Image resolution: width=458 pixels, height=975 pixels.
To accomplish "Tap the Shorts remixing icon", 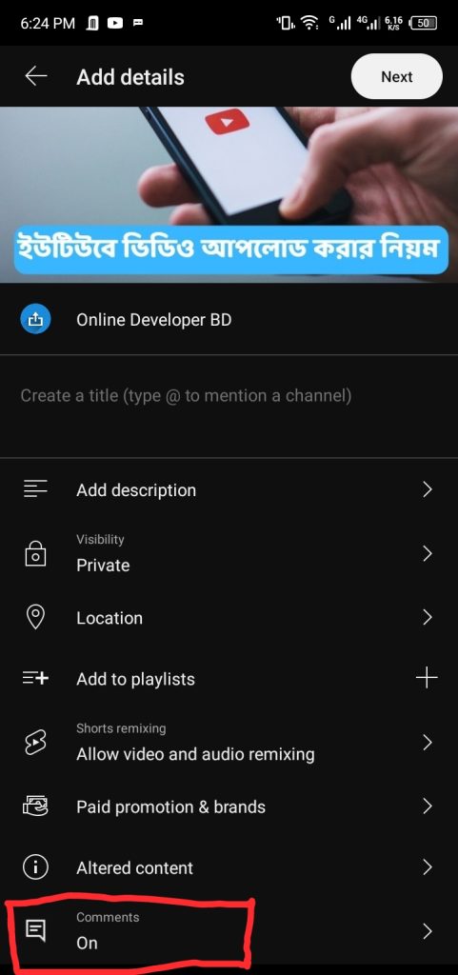I will pyautogui.click(x=35, y=743).
